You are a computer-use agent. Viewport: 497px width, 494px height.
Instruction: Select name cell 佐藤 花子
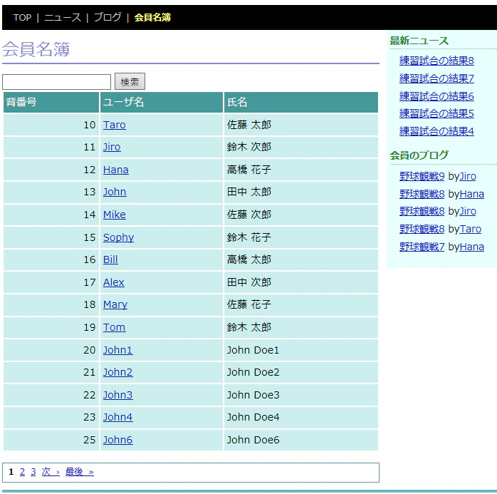[x=301, y=305]
